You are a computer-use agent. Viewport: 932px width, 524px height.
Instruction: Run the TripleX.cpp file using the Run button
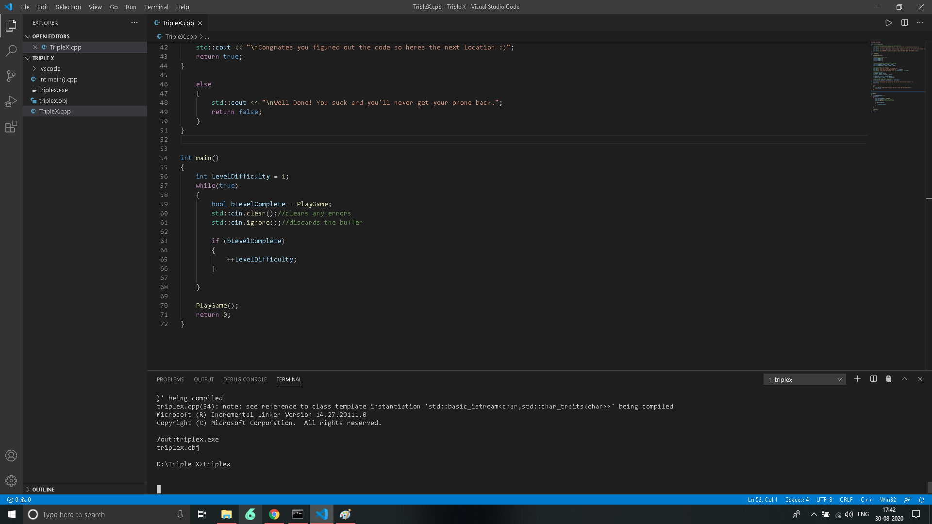[x=888, y=22]
